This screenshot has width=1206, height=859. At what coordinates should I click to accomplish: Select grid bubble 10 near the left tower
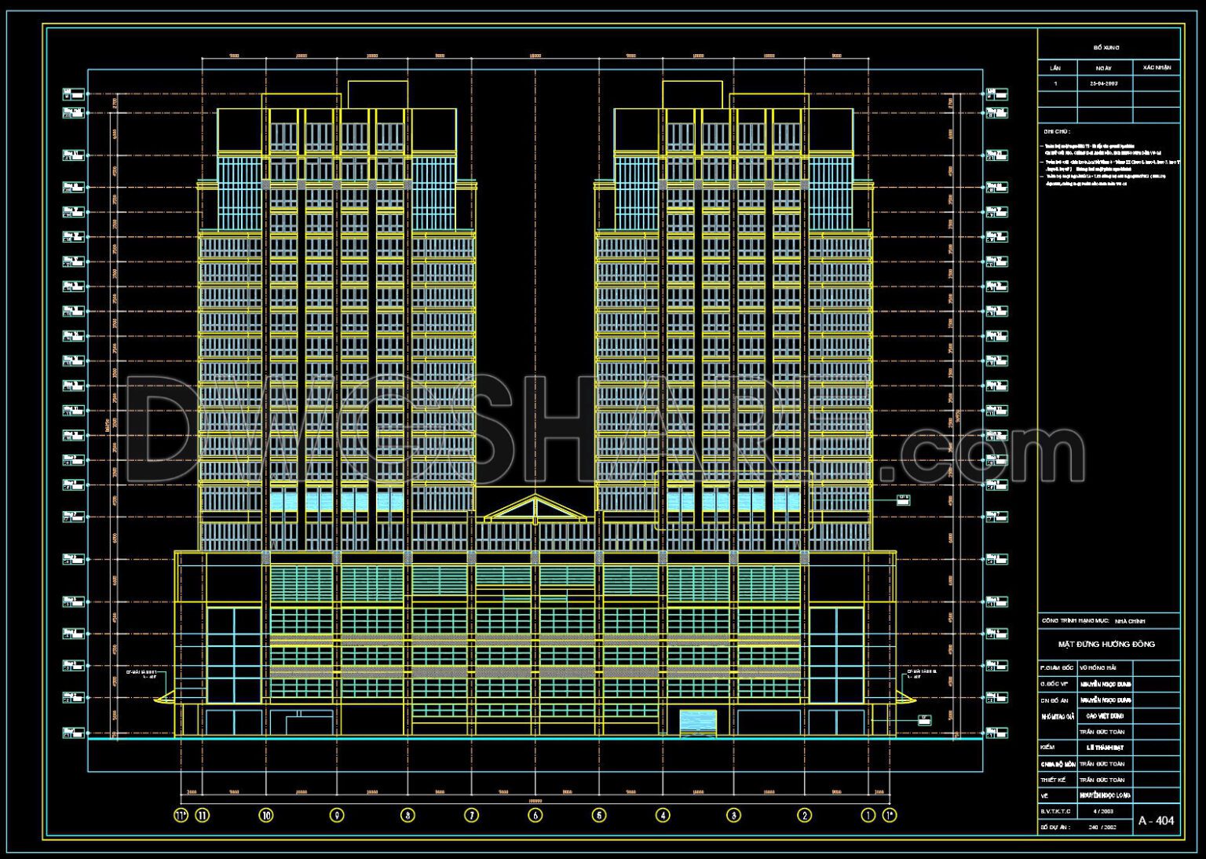click(267, 815)
